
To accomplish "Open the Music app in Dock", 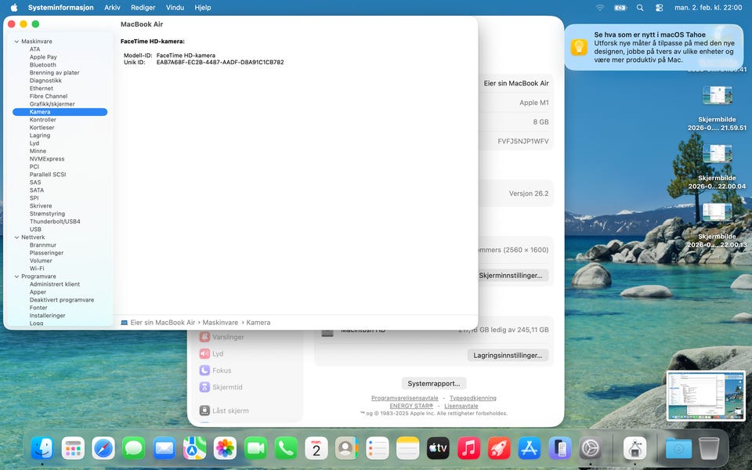I will (468, 448).
